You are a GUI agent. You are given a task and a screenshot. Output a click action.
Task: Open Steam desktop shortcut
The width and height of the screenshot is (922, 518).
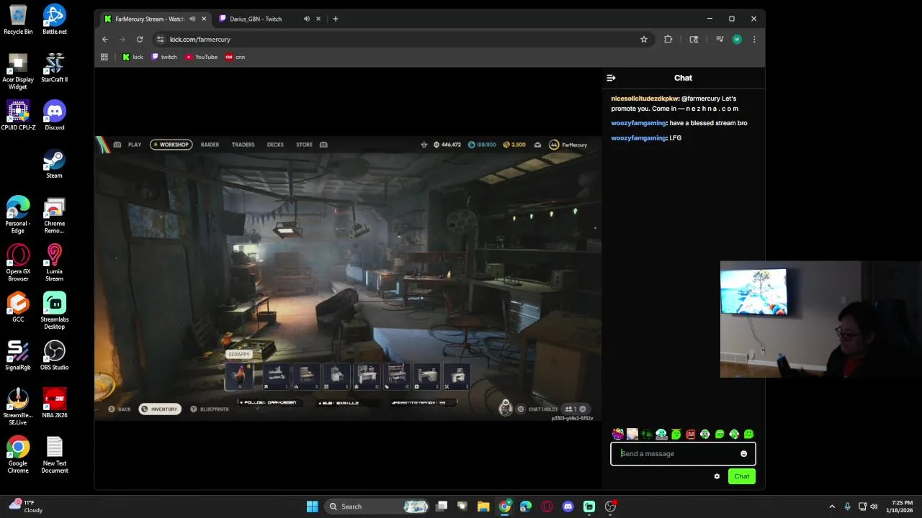(x=54, y=163)
